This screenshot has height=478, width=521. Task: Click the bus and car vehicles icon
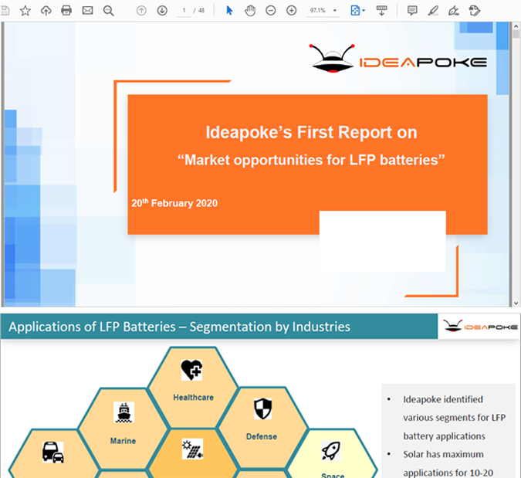(52, 452)
